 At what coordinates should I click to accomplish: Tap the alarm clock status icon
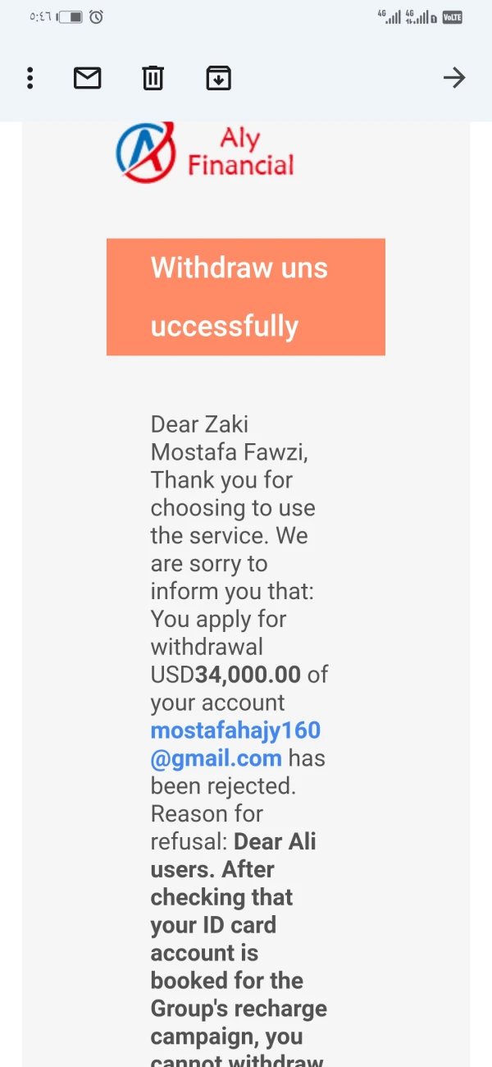coord(96,16)
